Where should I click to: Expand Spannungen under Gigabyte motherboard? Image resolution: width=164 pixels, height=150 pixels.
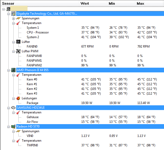[x=13, y=19]
